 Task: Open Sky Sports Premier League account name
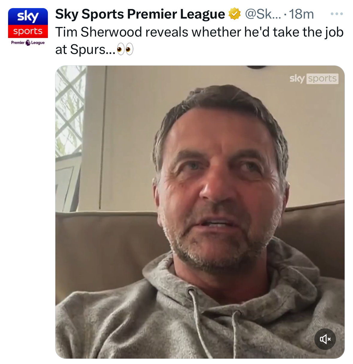click(x=140, y=14)
